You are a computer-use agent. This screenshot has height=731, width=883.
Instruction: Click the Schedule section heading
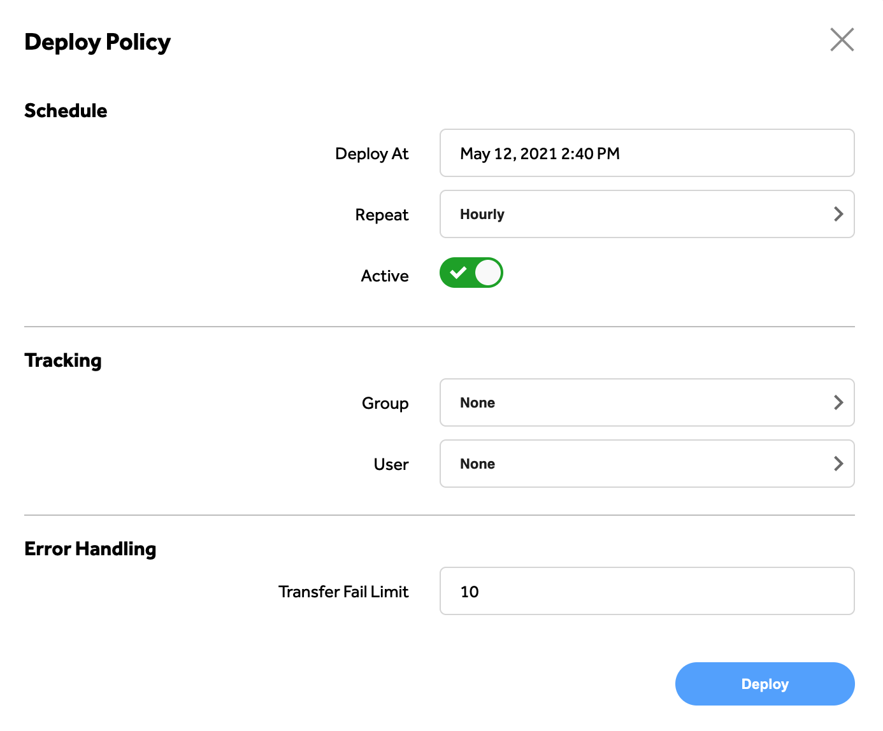66,111
